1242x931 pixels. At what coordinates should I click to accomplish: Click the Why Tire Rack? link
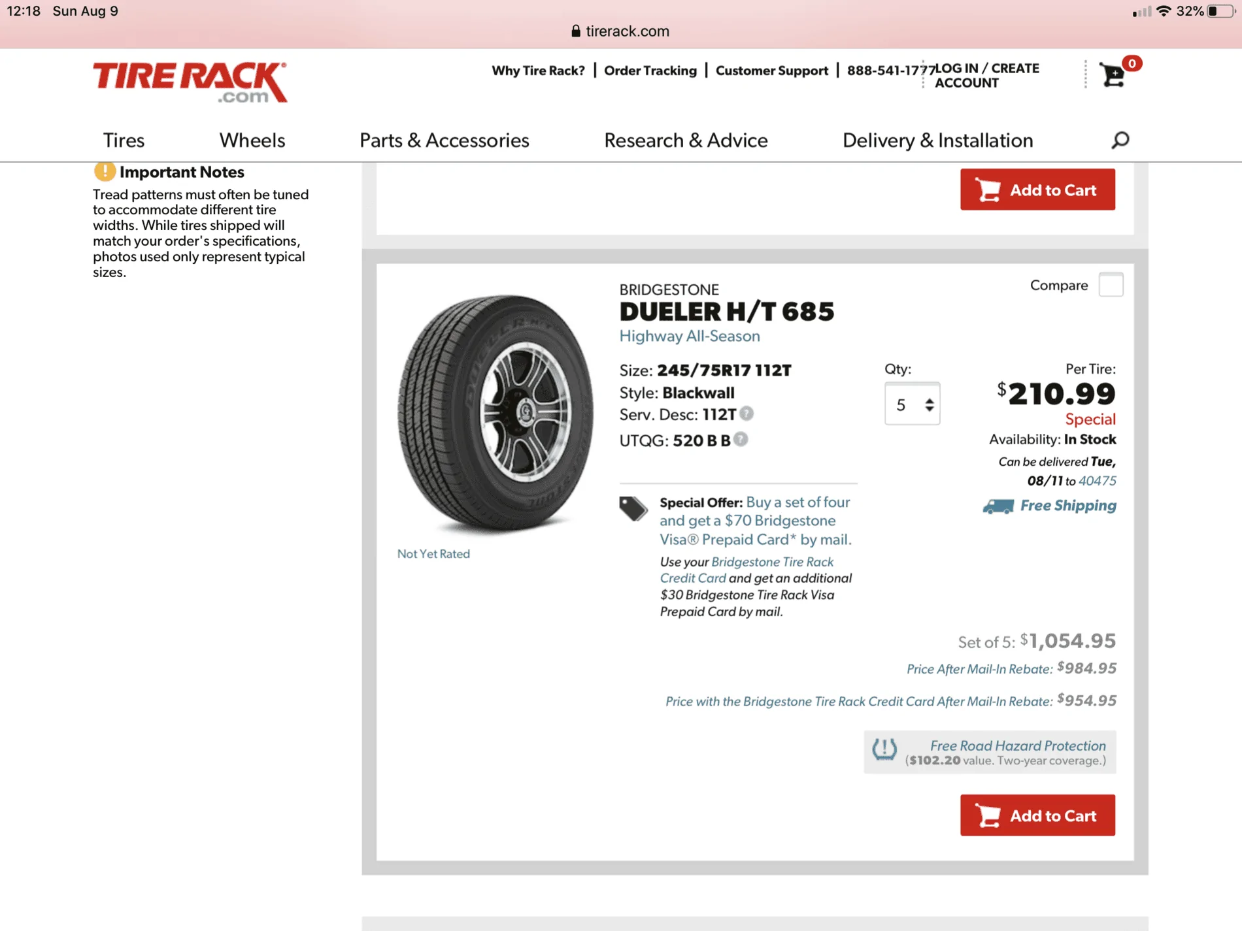(538, 71)
